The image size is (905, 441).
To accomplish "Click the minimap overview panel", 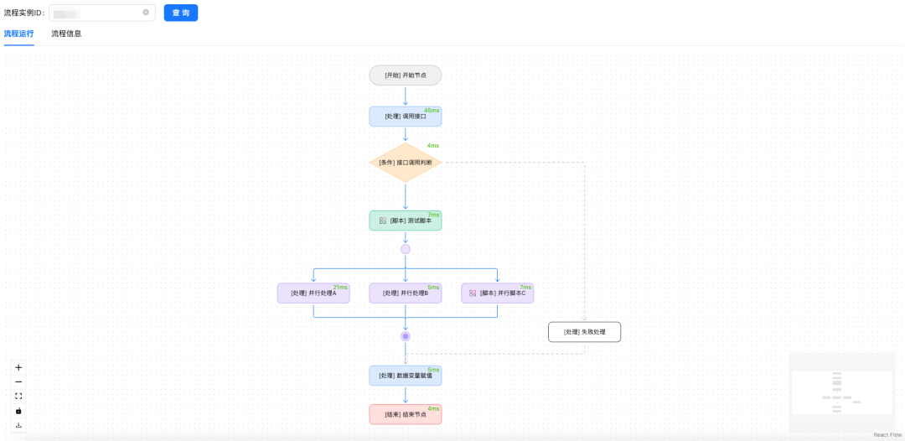I will pos(842,392).
